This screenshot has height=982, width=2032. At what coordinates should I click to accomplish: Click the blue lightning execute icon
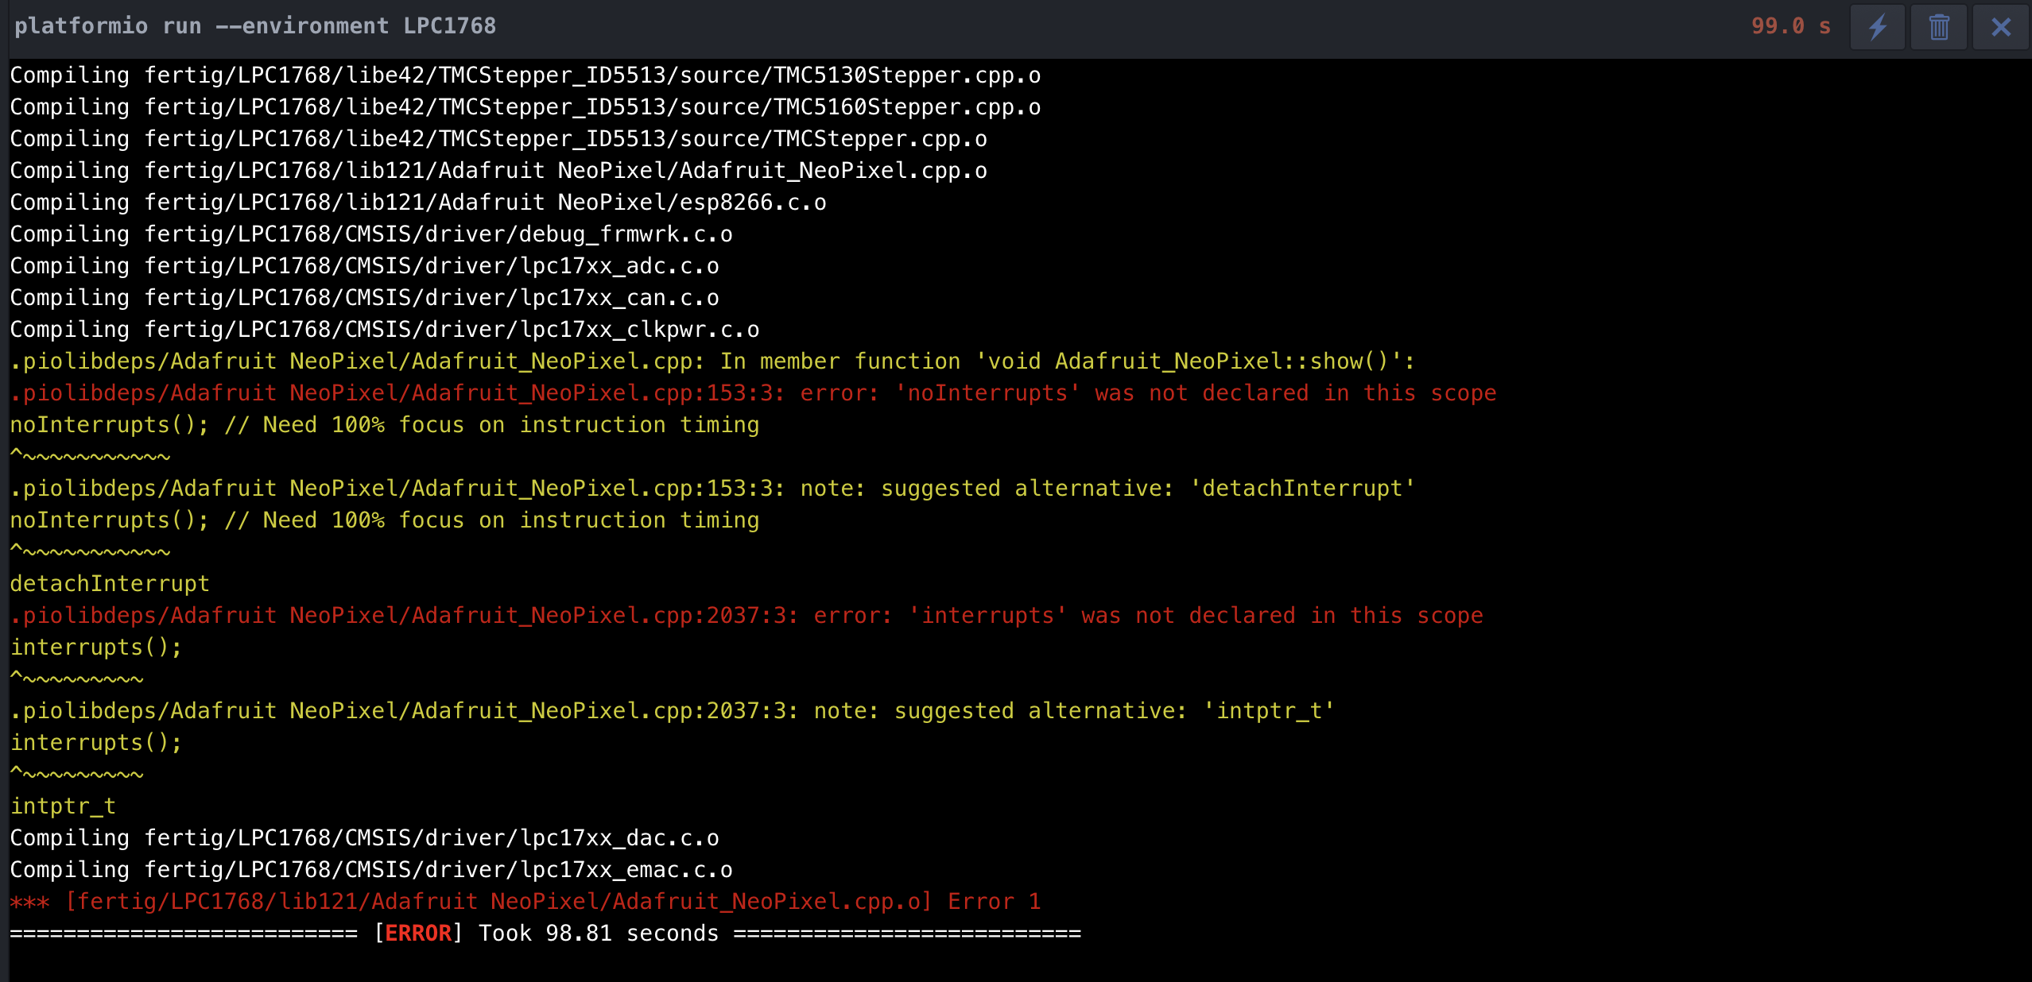click(x=1877, y=26)
